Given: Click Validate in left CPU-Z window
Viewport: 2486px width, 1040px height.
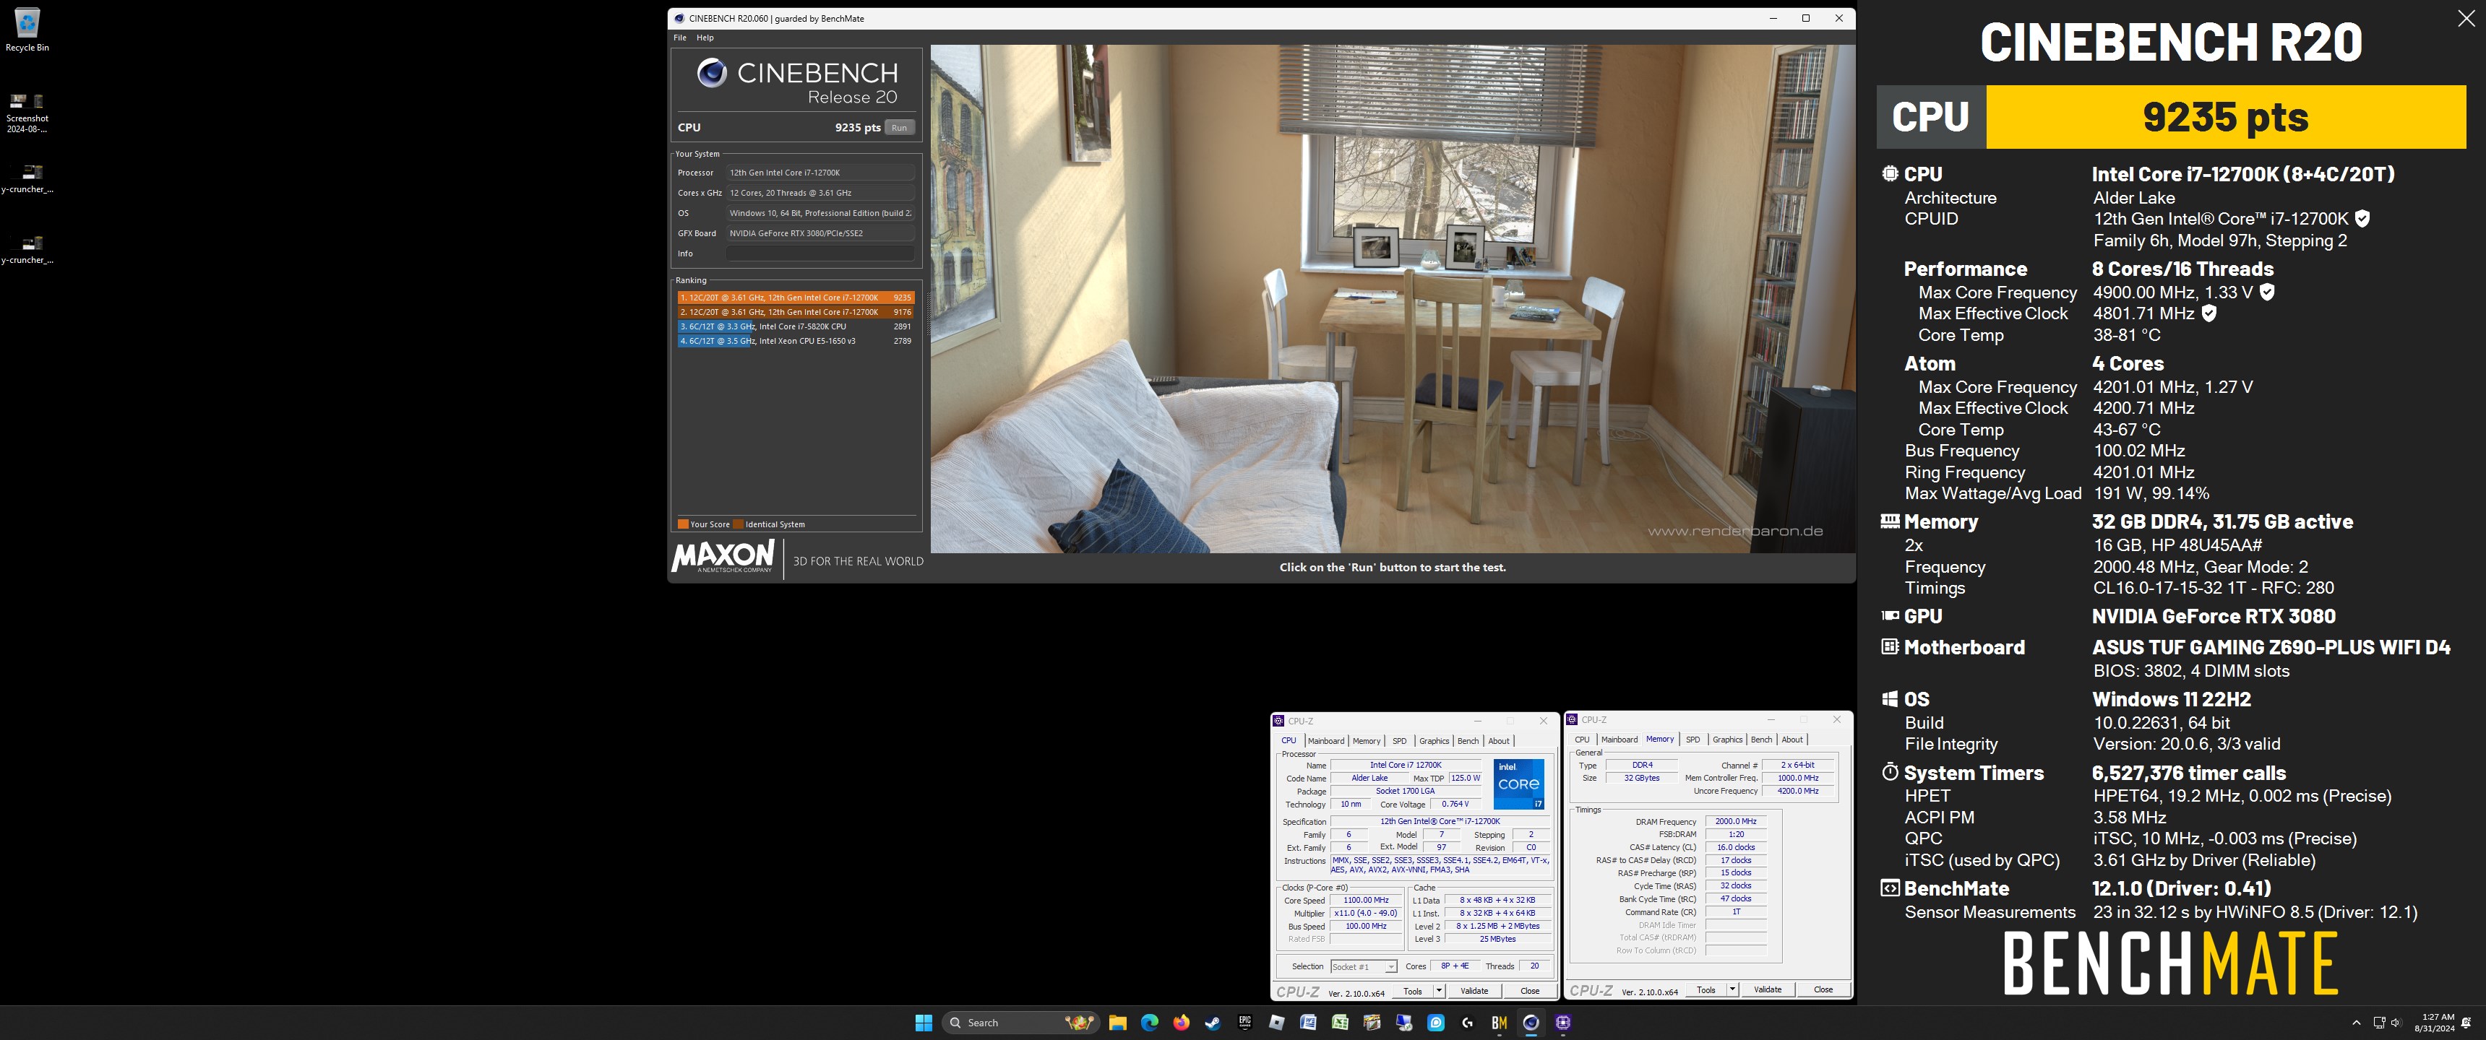Looking at the screenshot, I should click(1474, 991).
